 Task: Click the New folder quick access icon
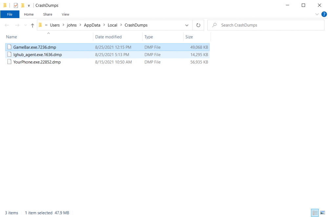click(x=23, y=6)
